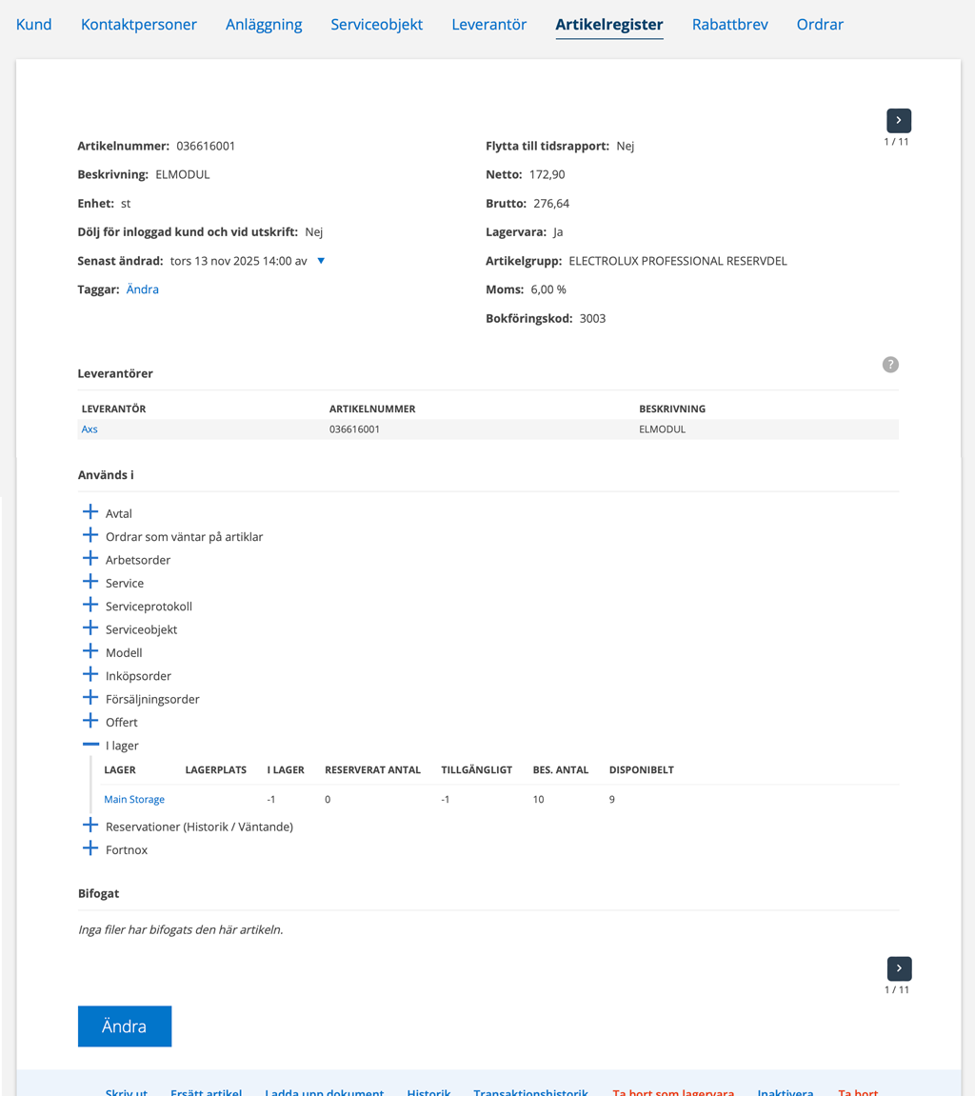
Task: Expand the Avtal section plus icon
Action: [90, 512]
